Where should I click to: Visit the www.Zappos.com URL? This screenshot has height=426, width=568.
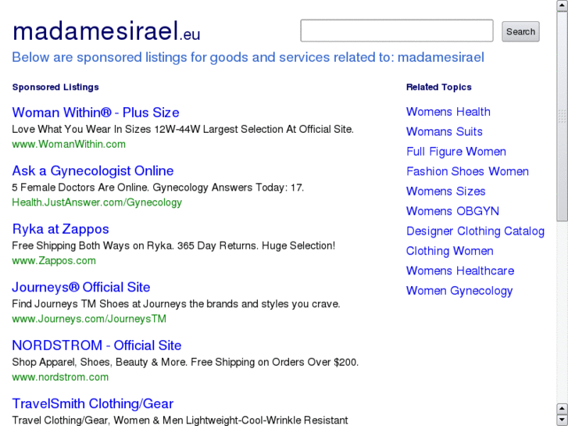point(54,260)
